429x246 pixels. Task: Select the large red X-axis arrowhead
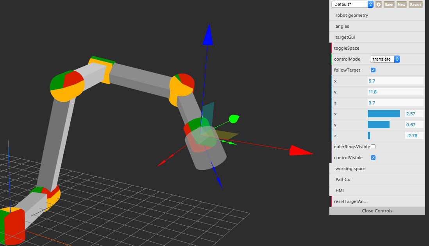(x=301, y=151)
